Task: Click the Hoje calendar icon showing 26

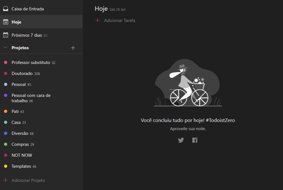Action: tap(6, 22)
